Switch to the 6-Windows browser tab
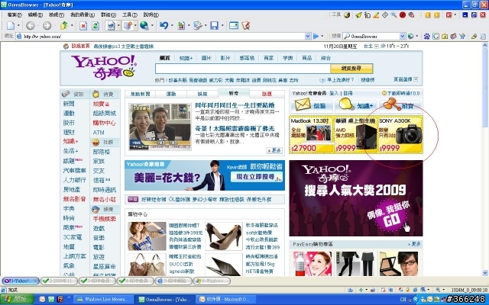 tap(212, 281)
